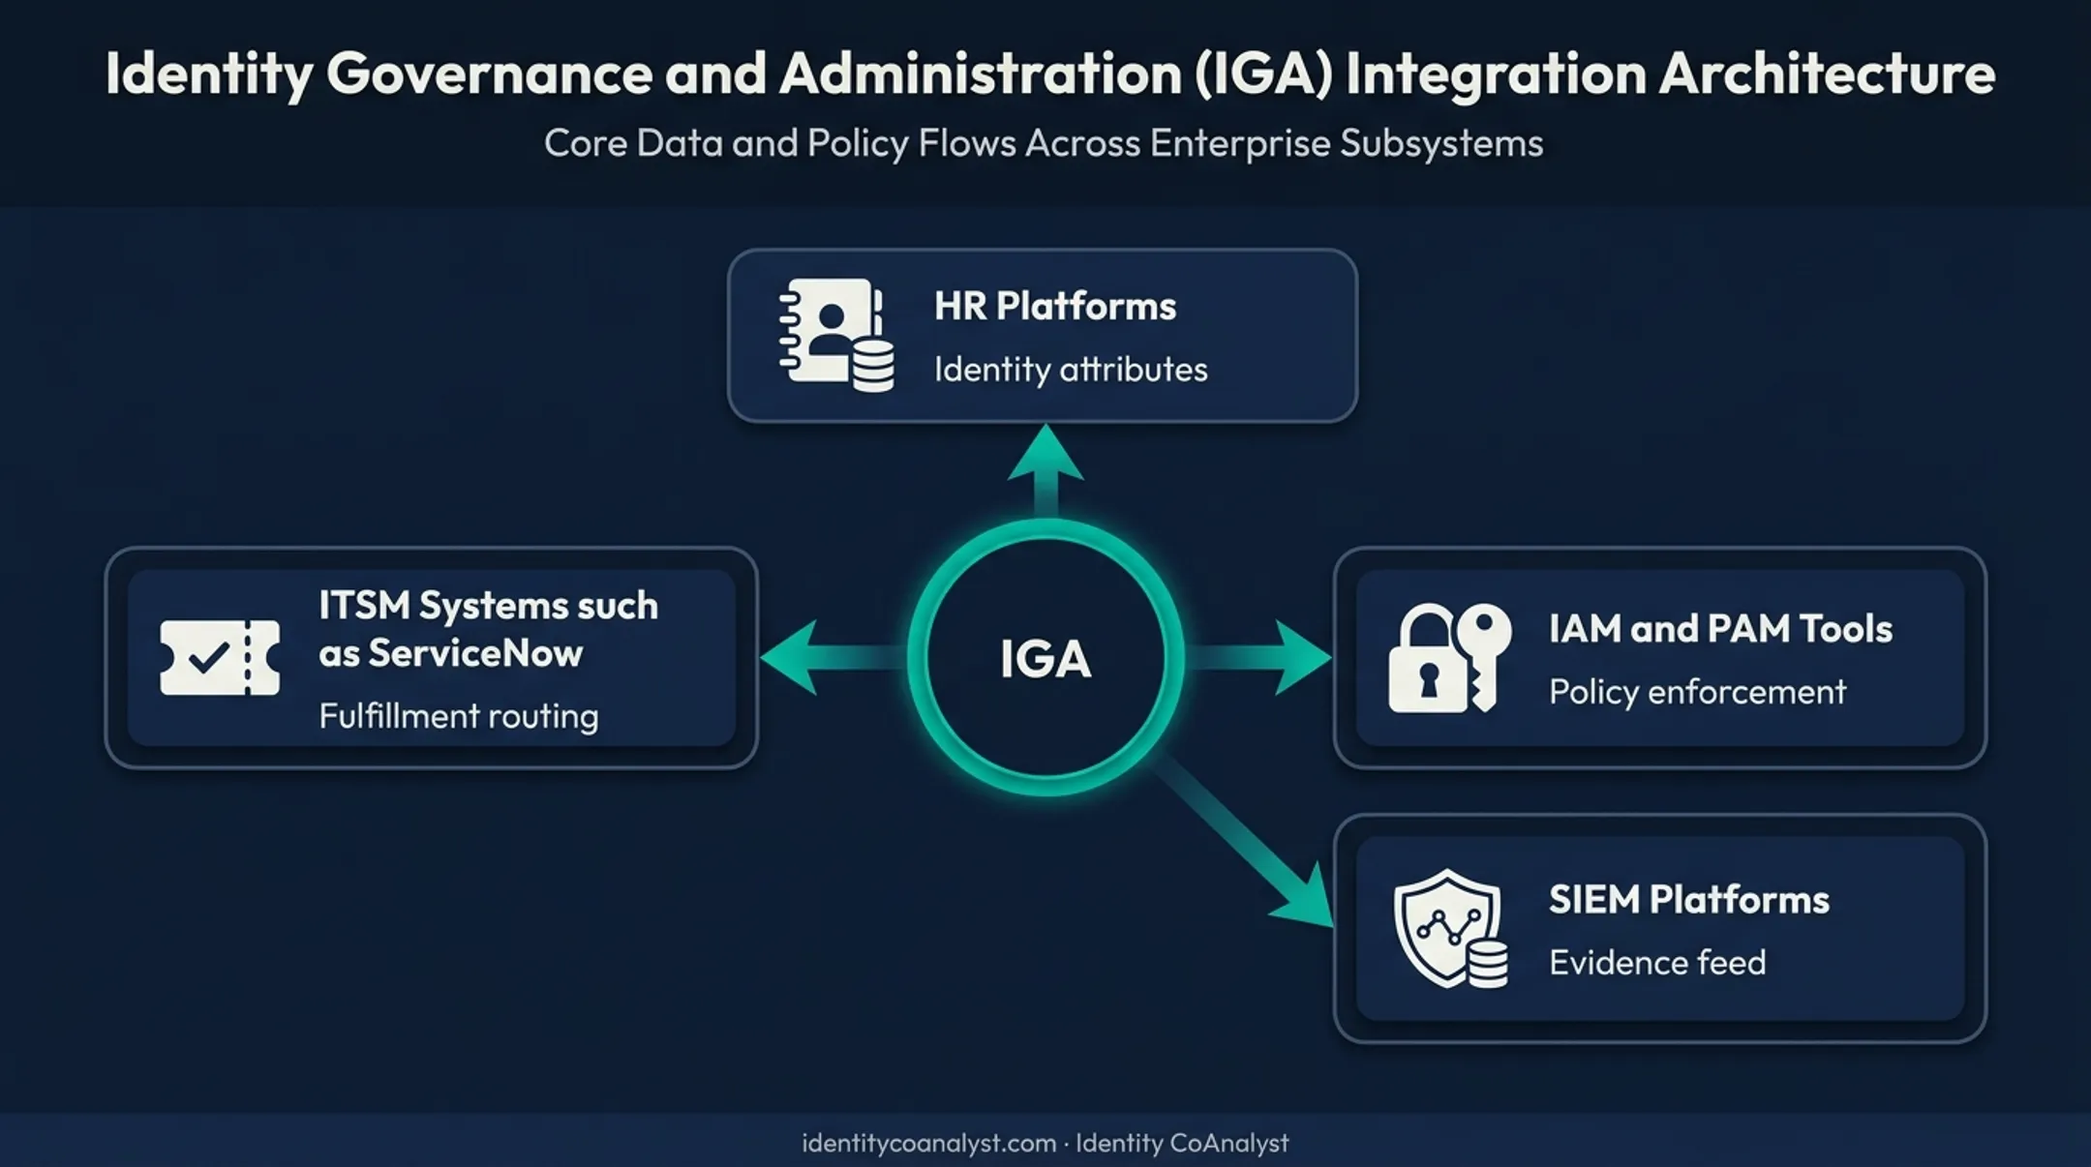This screenshot has height=1167, width=2091.
Task: Select 'ITSM Systems such as ServiceNow' heading
Action: (x=489, y=629)
